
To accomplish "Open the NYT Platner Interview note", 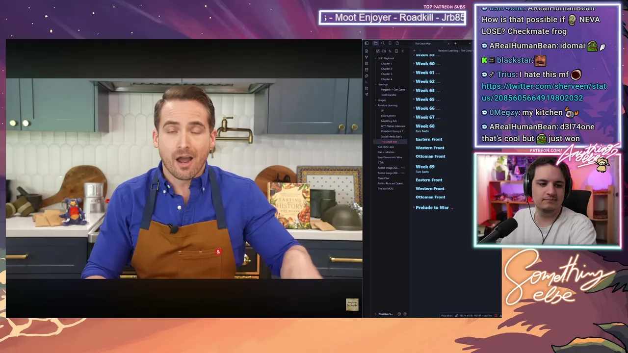I will (393, 126).
